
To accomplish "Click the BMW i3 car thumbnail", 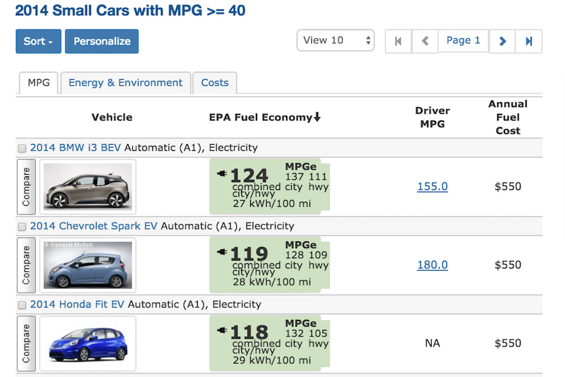I will [x=88, y=187].
